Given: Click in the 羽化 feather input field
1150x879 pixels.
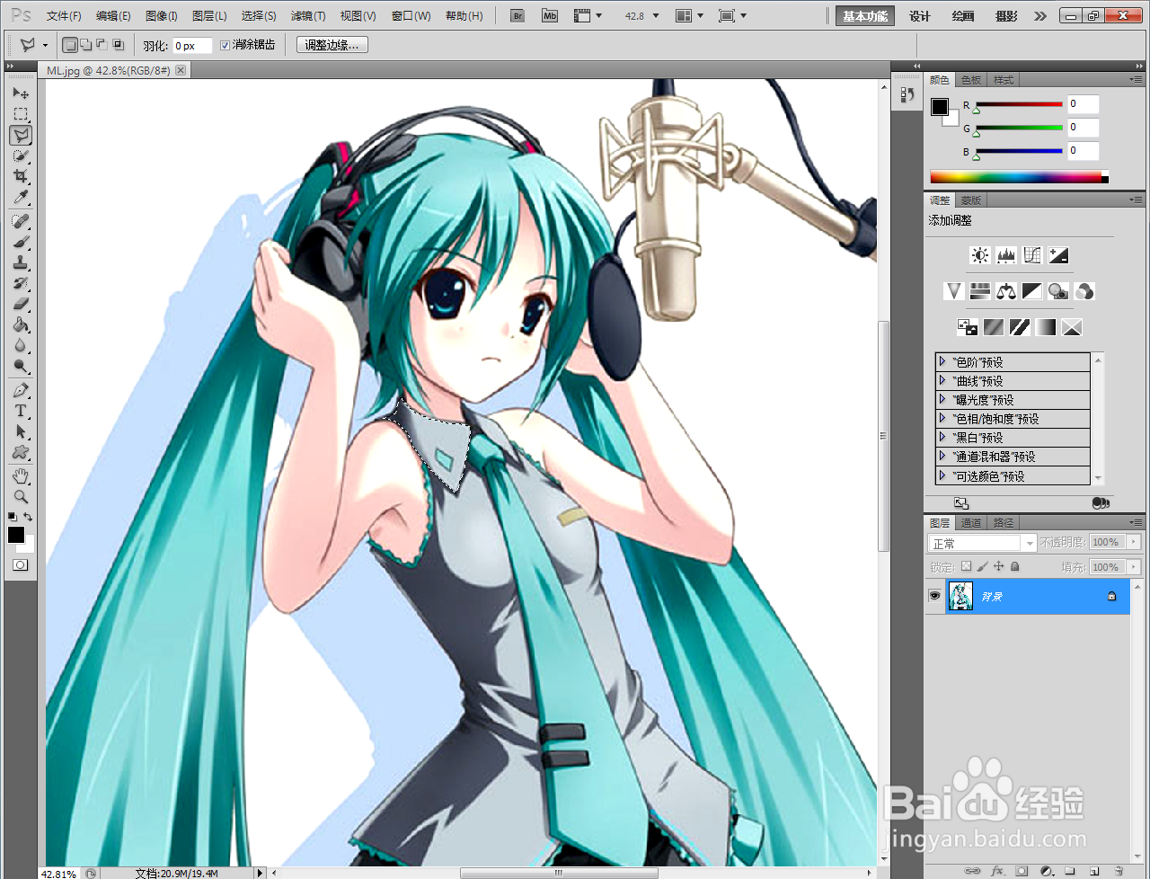Looking at the screenshot, I should point(192,45).
